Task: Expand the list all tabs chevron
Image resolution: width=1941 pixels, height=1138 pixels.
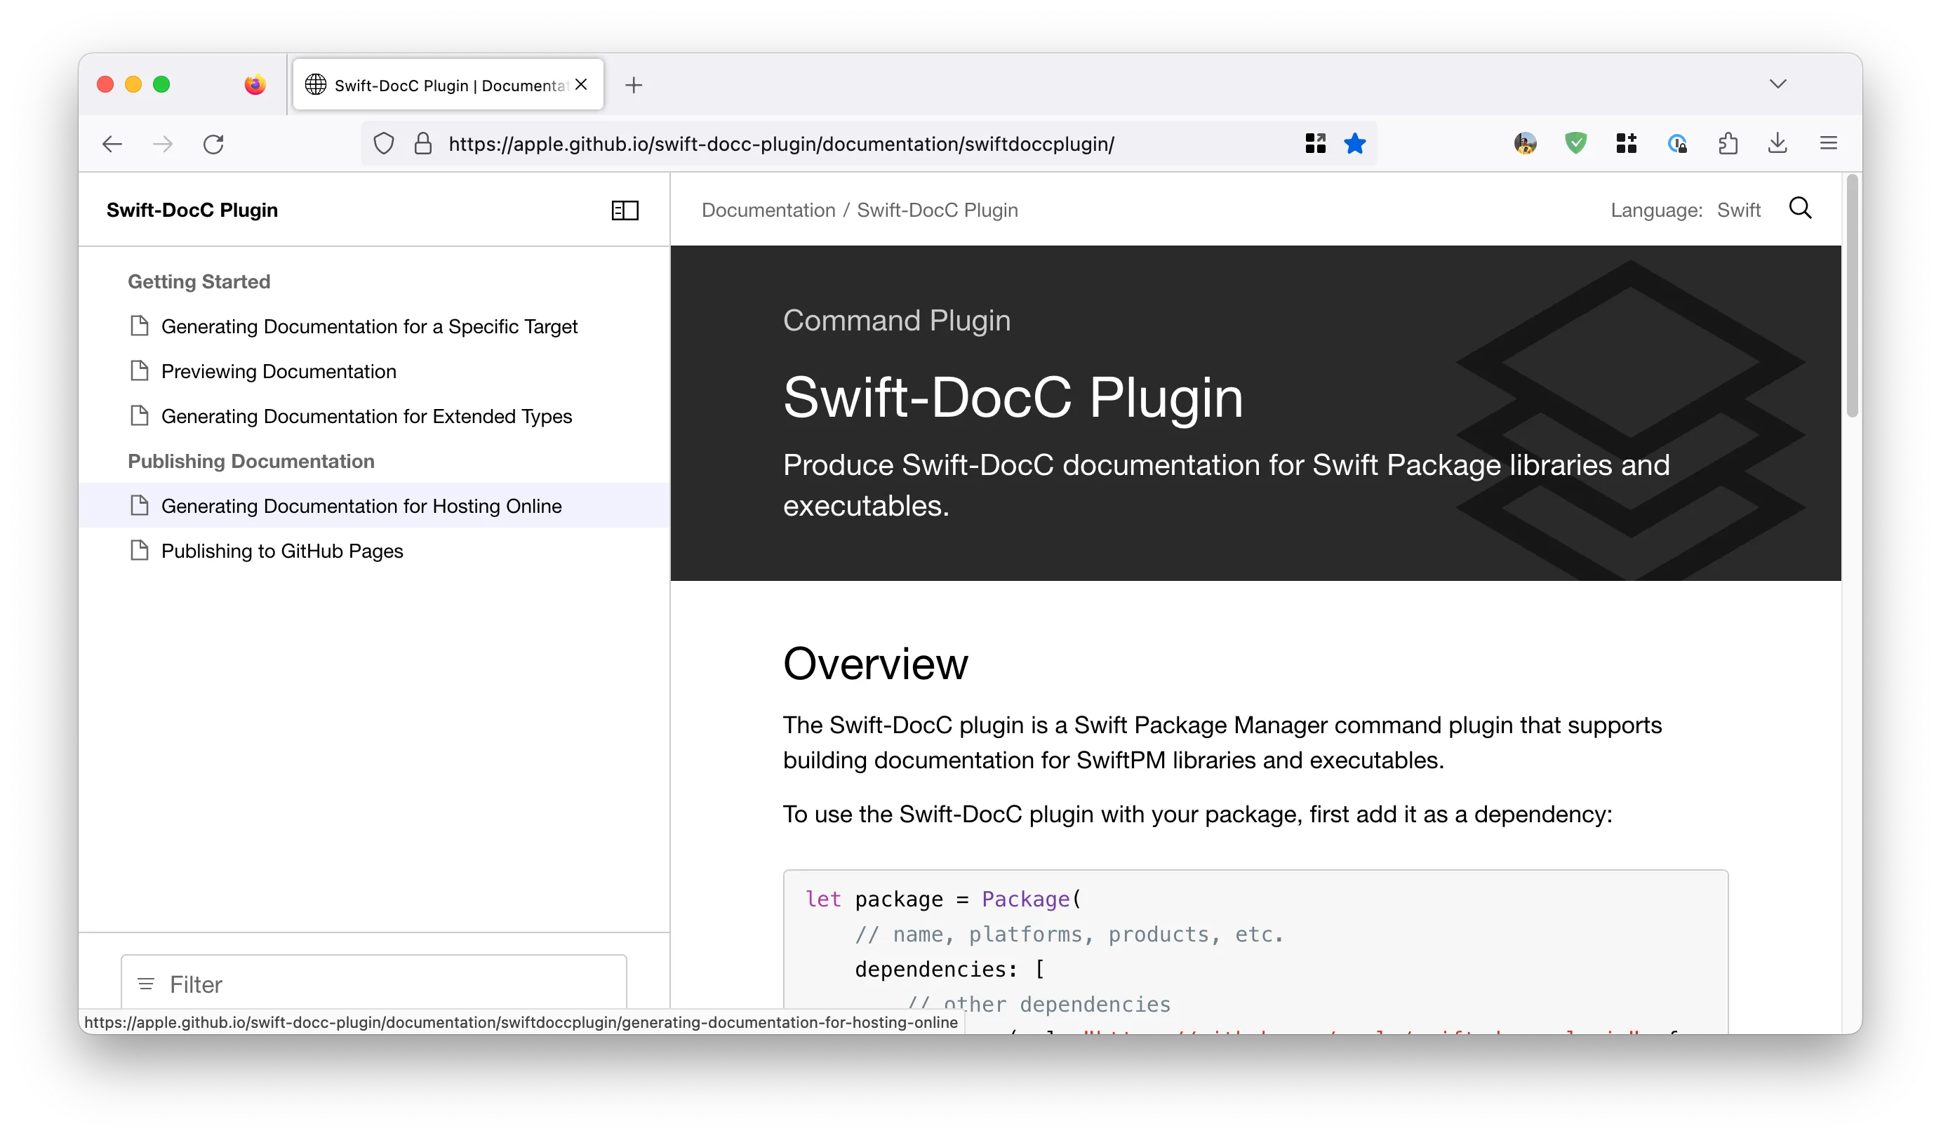Action: [x=1777, y=84]
